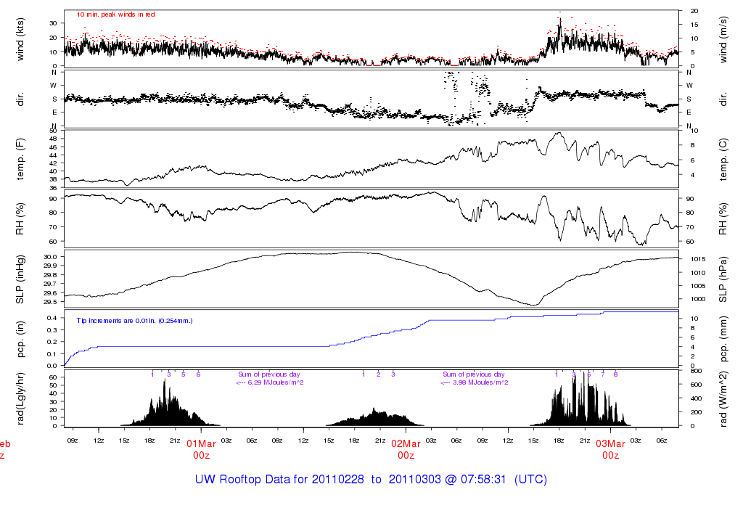Image resolution: width=743 pixels, height=508 pixels.
Task: Click the "rad (W/m^2)" axis label
Action: 723,399
